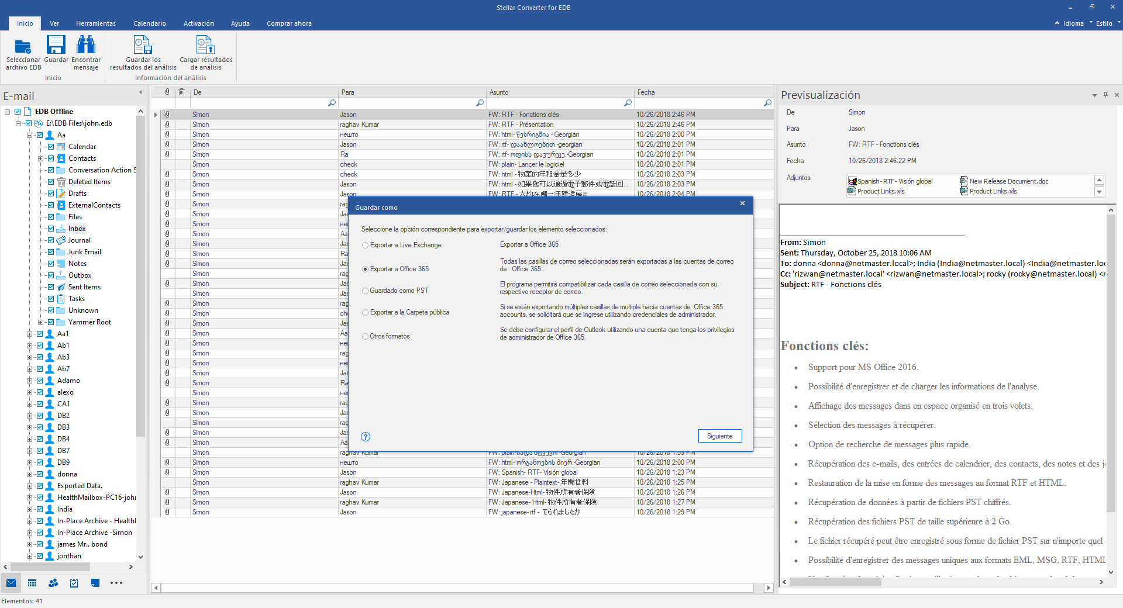Toggle checkbox for EDB Offline root

[18, 112]
